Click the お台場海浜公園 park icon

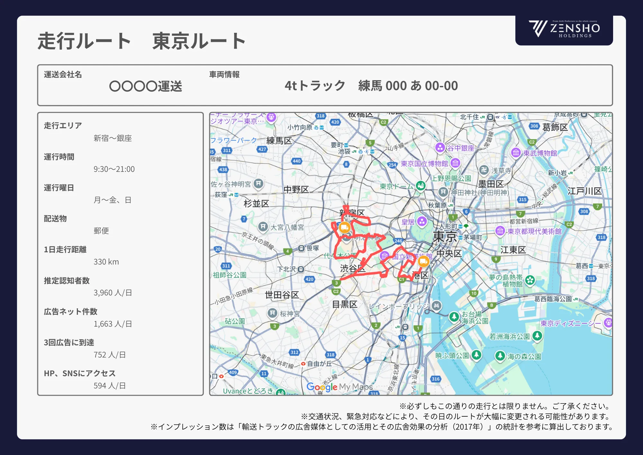pyautogui.click(x=455, y=317)
